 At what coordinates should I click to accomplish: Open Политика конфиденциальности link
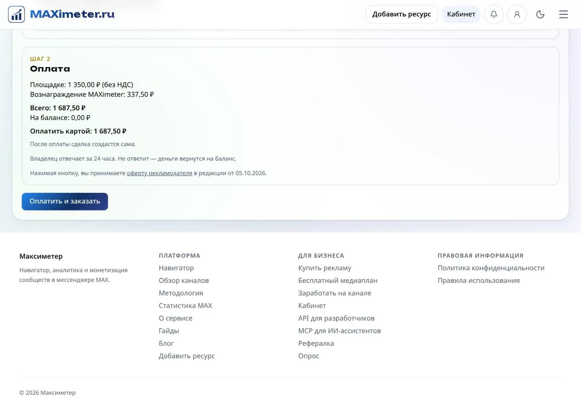491,268
